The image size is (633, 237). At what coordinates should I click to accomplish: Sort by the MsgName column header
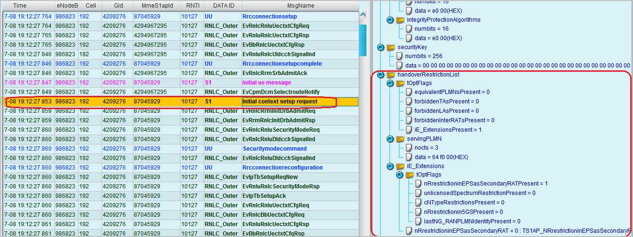tap(300, 6)
